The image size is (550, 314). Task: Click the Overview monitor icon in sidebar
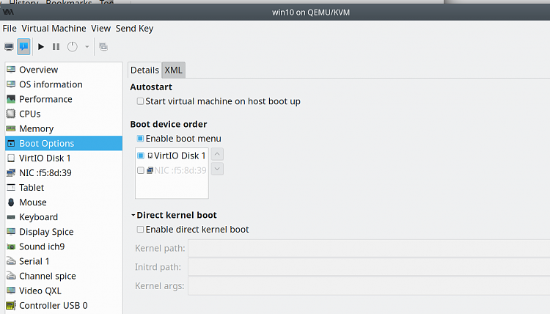pos(11,70)
